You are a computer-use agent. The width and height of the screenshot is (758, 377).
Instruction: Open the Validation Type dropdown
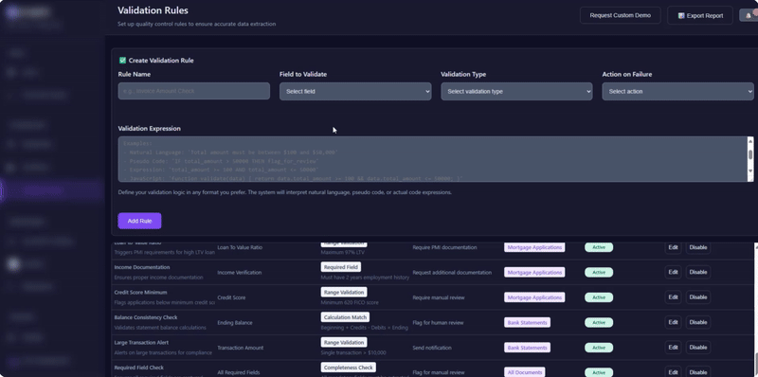pos(516,91)
